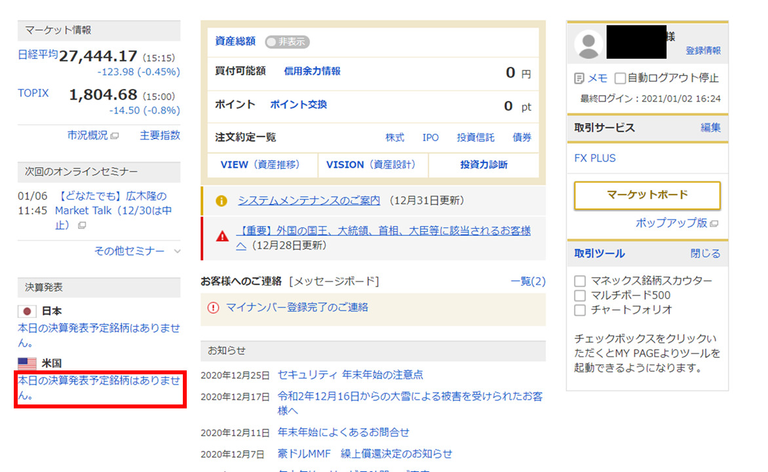Screen dimensions: 768x472
Task: Click the popup icon beside ポップアップ版
Action: 714,224
